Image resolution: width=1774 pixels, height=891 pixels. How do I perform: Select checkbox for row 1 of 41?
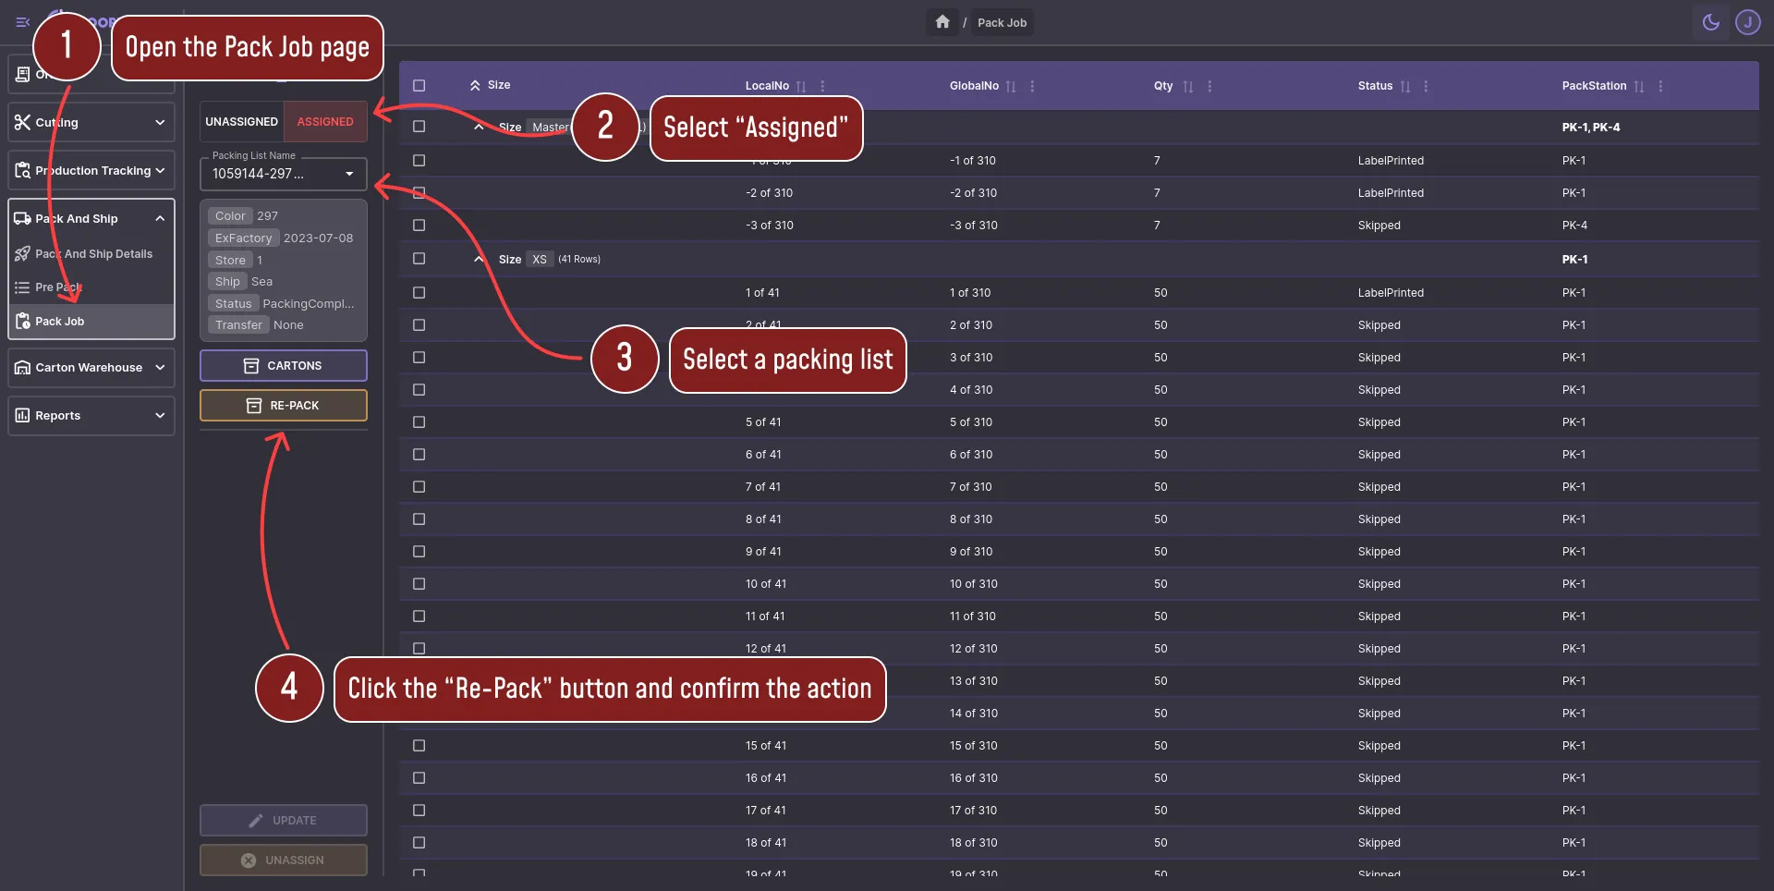tap(419, 293)
